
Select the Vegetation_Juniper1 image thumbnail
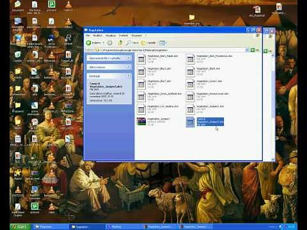(x=141, y=121)
